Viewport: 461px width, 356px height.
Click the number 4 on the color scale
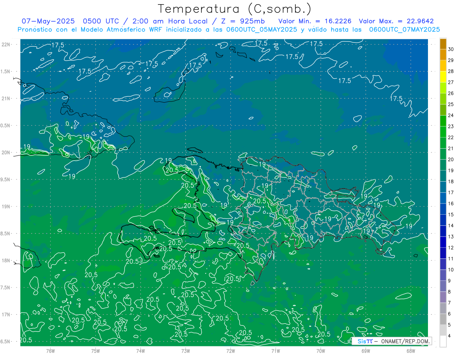tap(450, 336)
